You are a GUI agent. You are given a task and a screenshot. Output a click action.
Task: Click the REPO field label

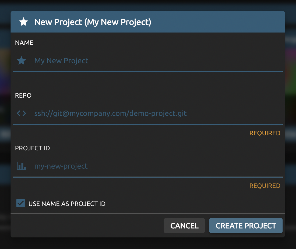(x=23, y=95)
